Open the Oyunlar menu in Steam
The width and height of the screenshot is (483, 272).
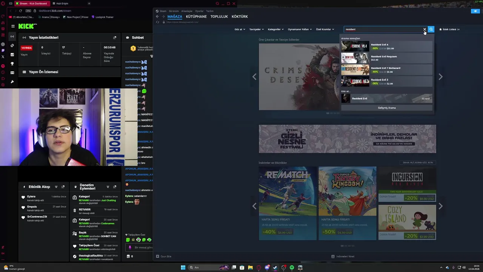click(x=199, y=11)
